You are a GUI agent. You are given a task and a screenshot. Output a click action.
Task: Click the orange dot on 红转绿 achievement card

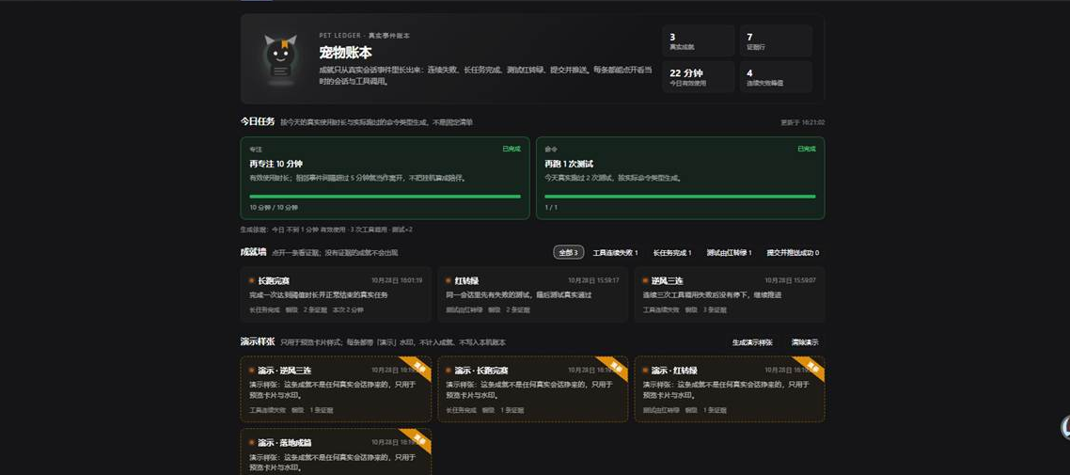[448, 280]
